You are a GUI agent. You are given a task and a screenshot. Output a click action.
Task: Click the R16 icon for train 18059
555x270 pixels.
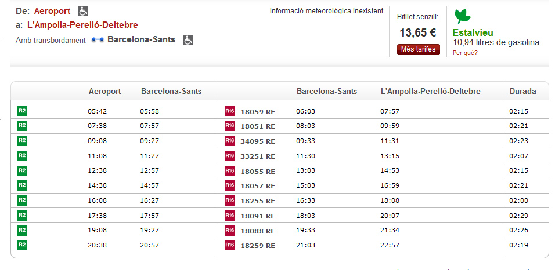[230, 111]
